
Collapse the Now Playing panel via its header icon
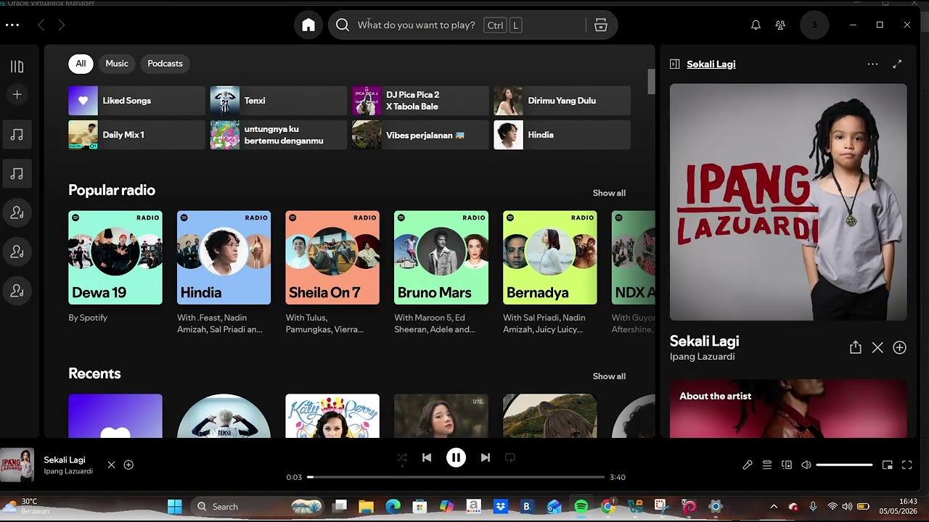(674, 64)
